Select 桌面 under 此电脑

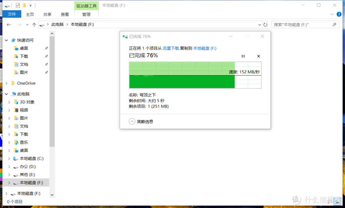click(24, 151)
